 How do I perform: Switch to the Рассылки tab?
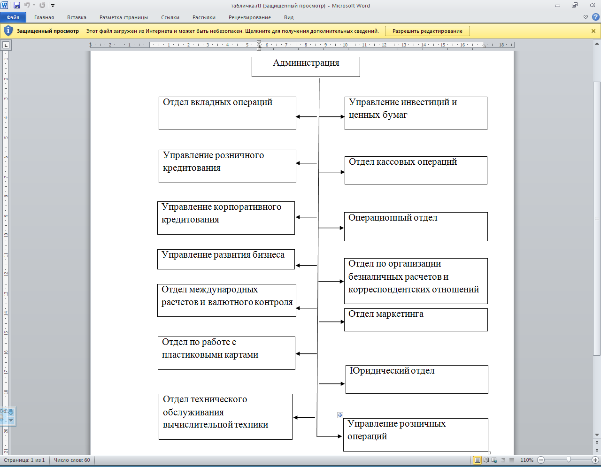(x=204, y=17)
